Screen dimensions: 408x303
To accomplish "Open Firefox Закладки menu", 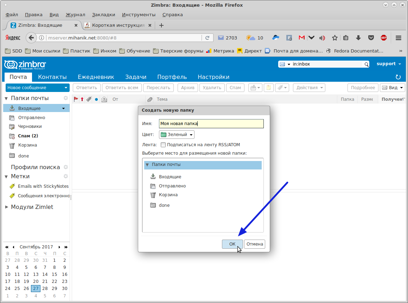I will click(103, 14).
